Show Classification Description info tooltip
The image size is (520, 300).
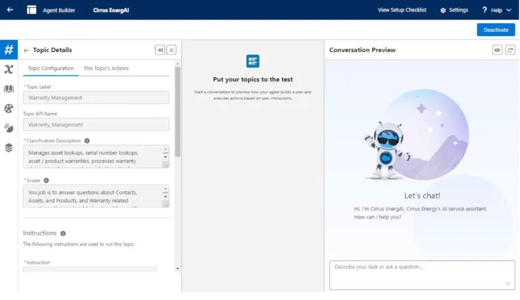[87, 141]
